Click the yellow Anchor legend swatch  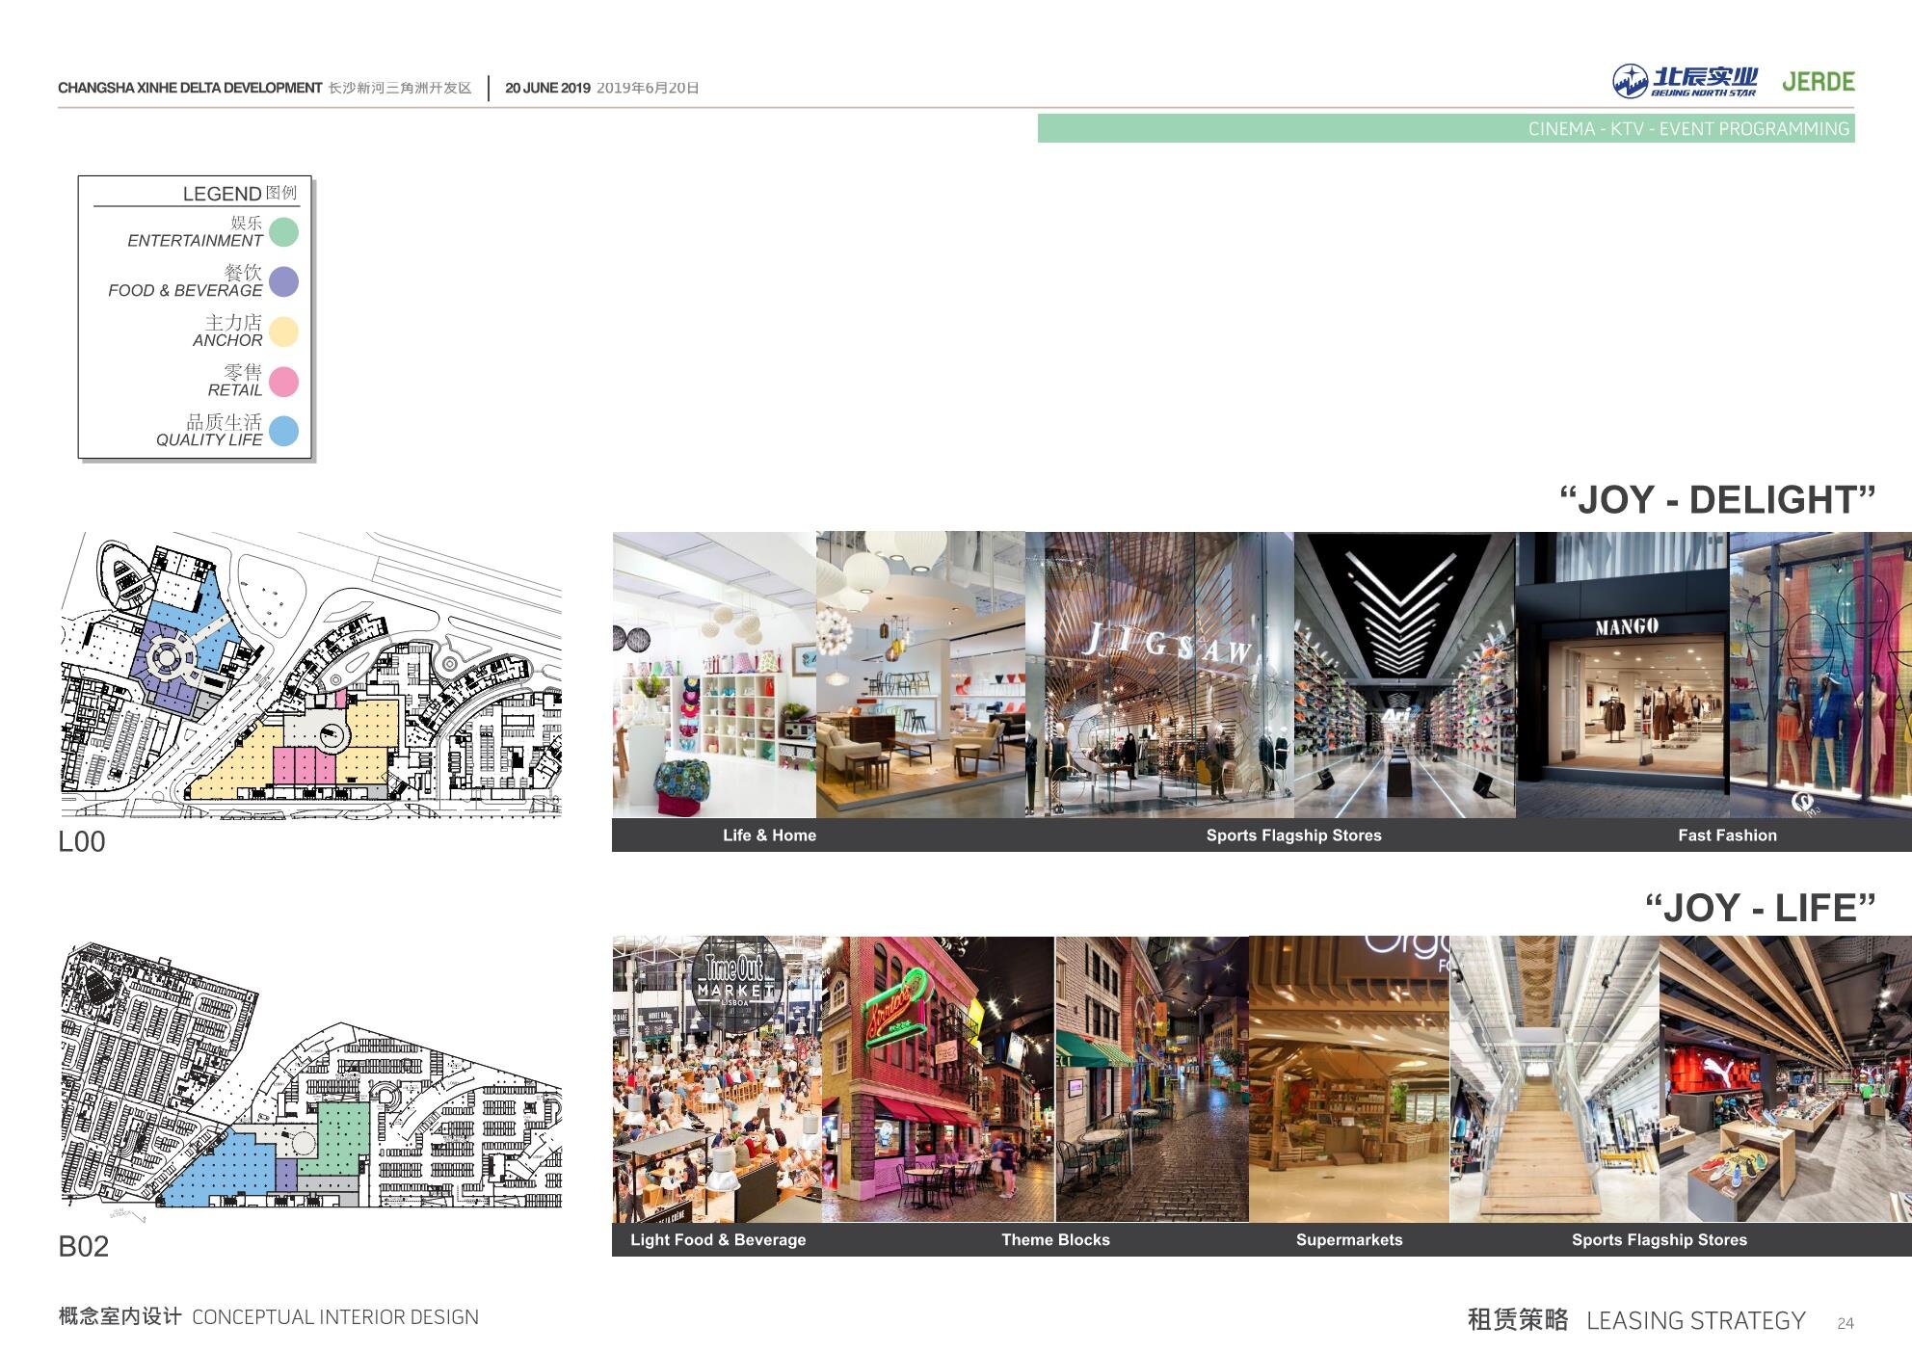point(283,331)
